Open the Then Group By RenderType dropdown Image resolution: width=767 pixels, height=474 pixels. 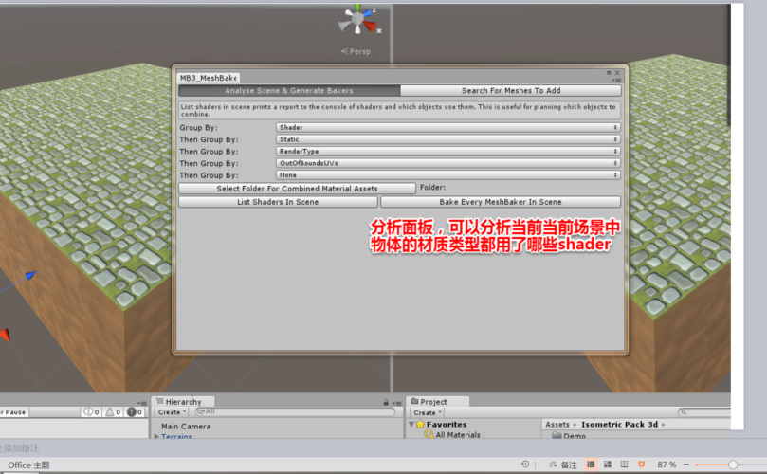[448, 151]
